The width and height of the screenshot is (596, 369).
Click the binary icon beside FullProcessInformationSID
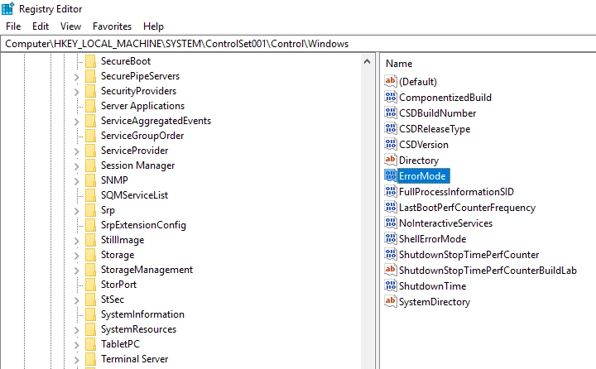[x=391, y=191]
